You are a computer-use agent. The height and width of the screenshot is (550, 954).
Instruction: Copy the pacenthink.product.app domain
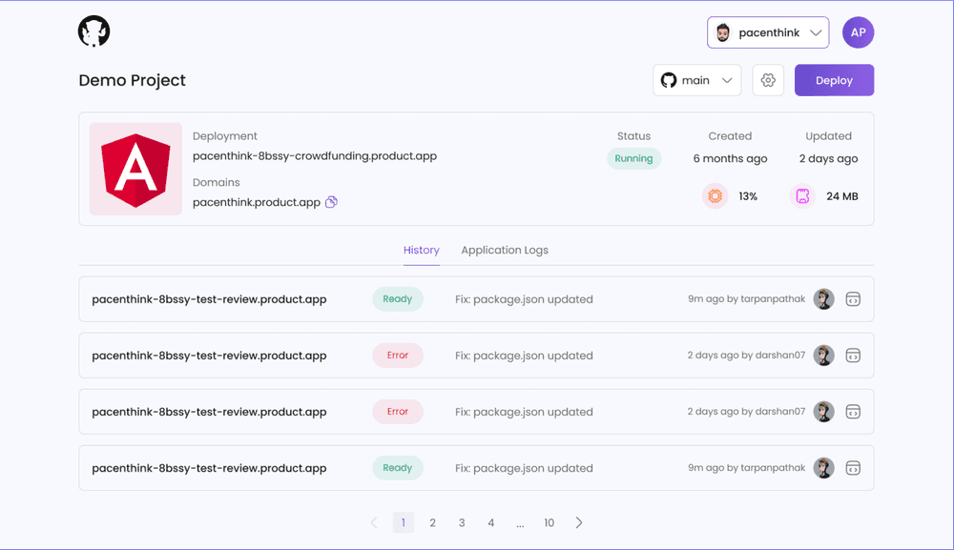tap(331, 202)
